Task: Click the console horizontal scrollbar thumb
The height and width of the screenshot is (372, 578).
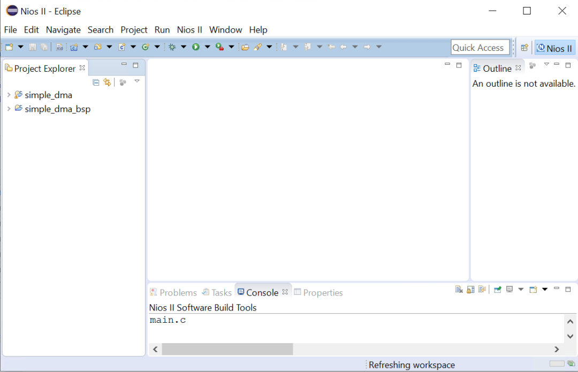Action: tap(227, 349)
